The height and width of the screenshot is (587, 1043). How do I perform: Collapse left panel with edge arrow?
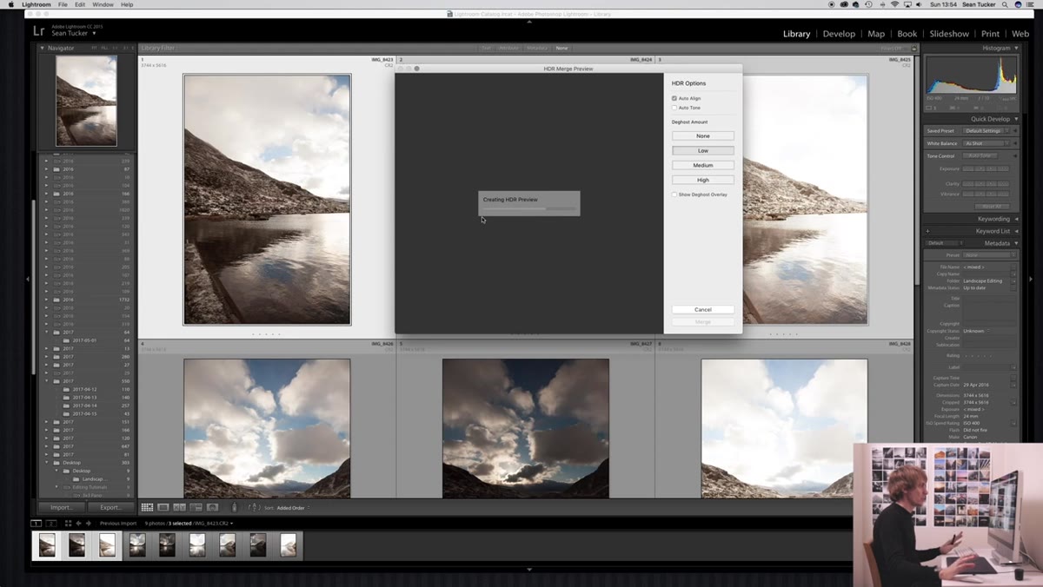(28, 279)
